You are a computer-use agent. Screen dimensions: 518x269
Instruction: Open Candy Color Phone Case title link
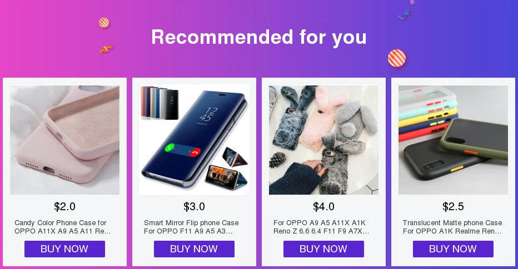click(63, 227)
